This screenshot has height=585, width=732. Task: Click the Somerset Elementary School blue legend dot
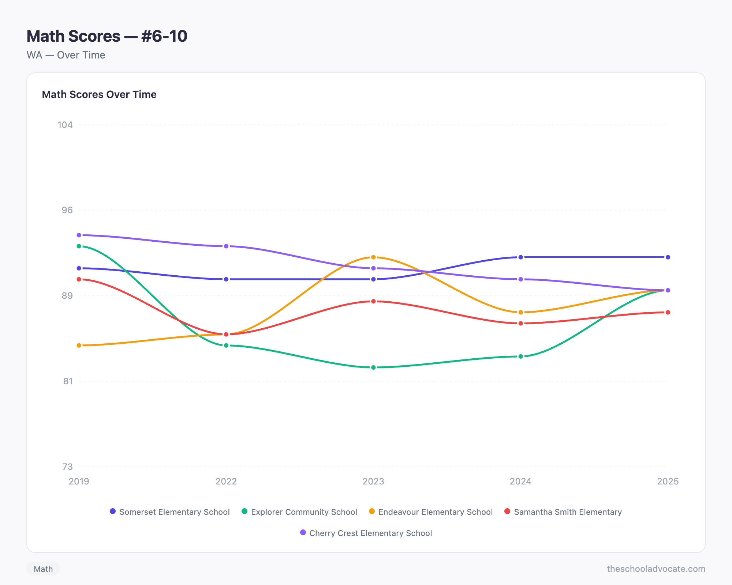coord(113,511)
